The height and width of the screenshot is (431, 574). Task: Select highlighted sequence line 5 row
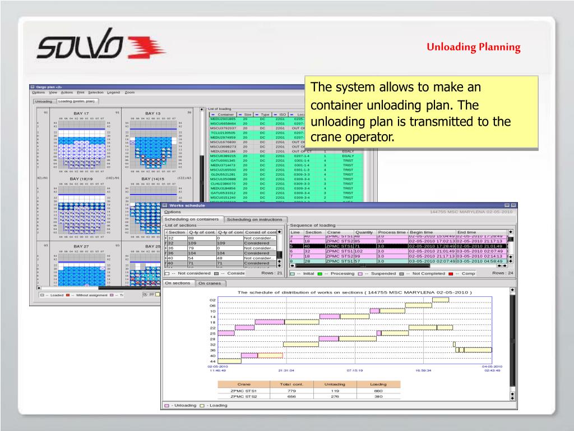pyautogui.click(x=399, y=246)
